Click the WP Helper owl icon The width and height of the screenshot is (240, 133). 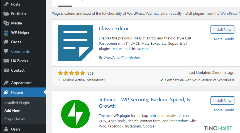click(6, 33)
